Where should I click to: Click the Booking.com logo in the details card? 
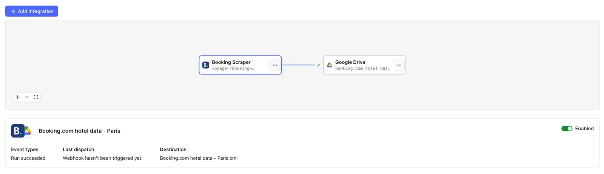point(17,131)
